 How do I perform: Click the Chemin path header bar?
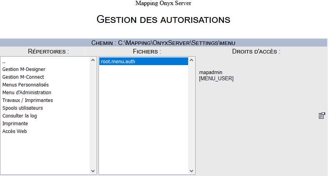tap(163, 43)
